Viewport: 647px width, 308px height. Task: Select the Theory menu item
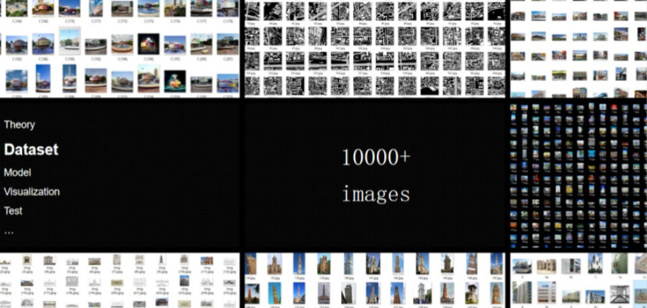click(20, 124)
